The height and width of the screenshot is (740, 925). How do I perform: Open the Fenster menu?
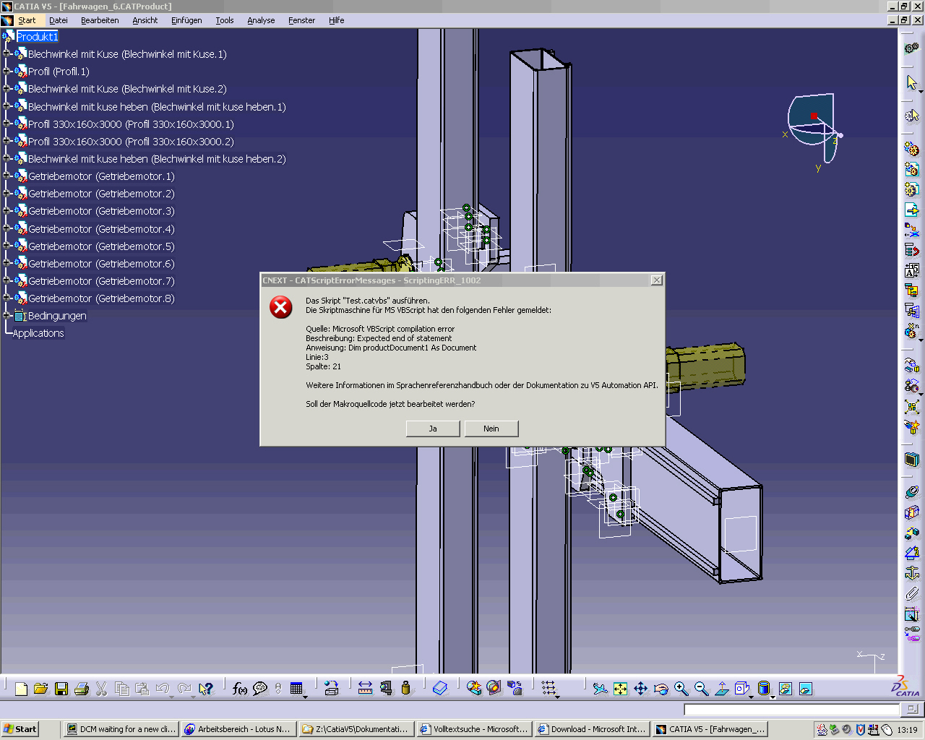[301, 20]
